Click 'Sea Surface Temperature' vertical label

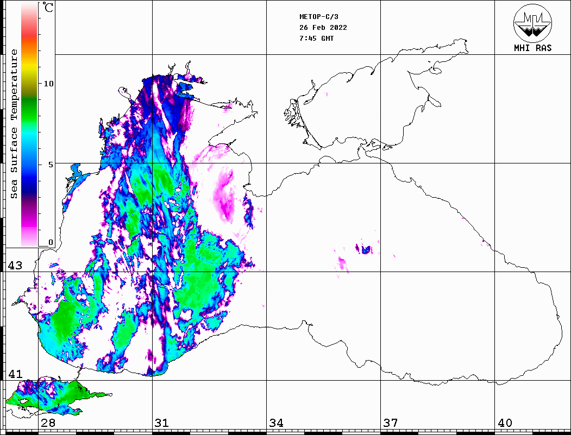tap(14, 124)
